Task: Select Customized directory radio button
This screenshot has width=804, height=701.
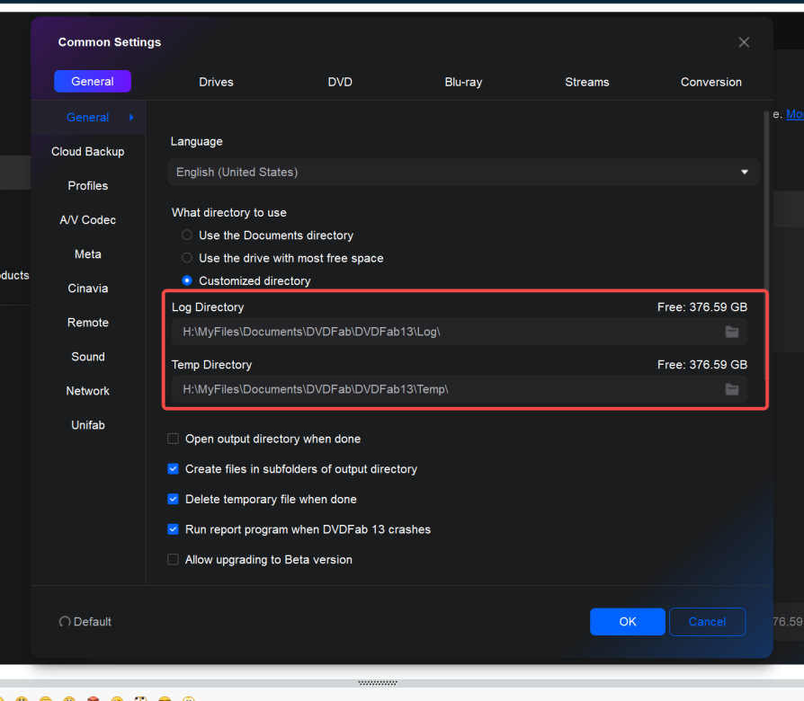Action: (x=187, y=280)
